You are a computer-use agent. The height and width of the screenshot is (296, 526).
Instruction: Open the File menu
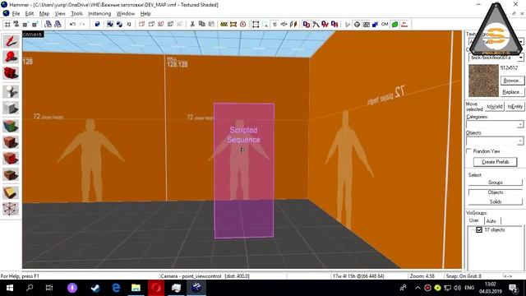[x=16, y=13]
